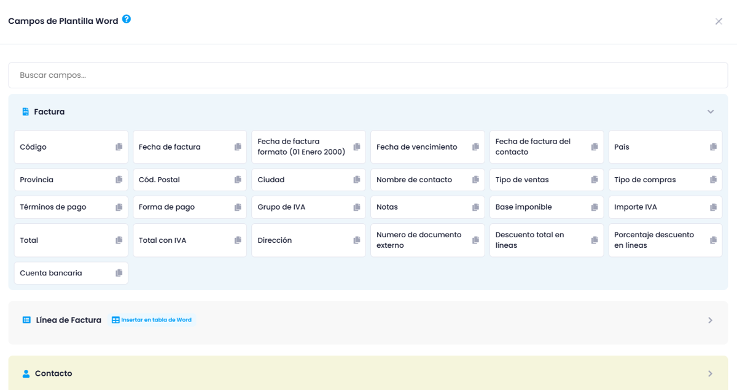Copy icon on the Total card
Viewport: 737px width, 390px height.
coord(119,240)
